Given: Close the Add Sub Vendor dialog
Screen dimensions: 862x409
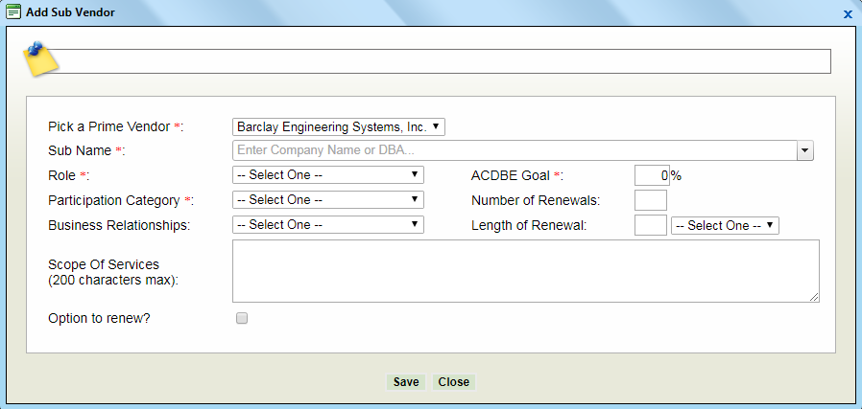Looking at the screenshot, I should coord(848,14).
